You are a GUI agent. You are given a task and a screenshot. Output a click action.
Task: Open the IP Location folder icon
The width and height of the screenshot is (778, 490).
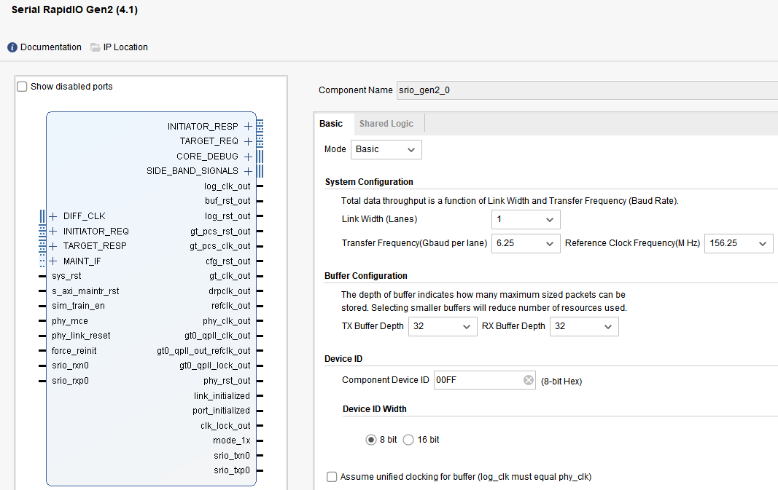pyautogui.click(x=96, y=47)
